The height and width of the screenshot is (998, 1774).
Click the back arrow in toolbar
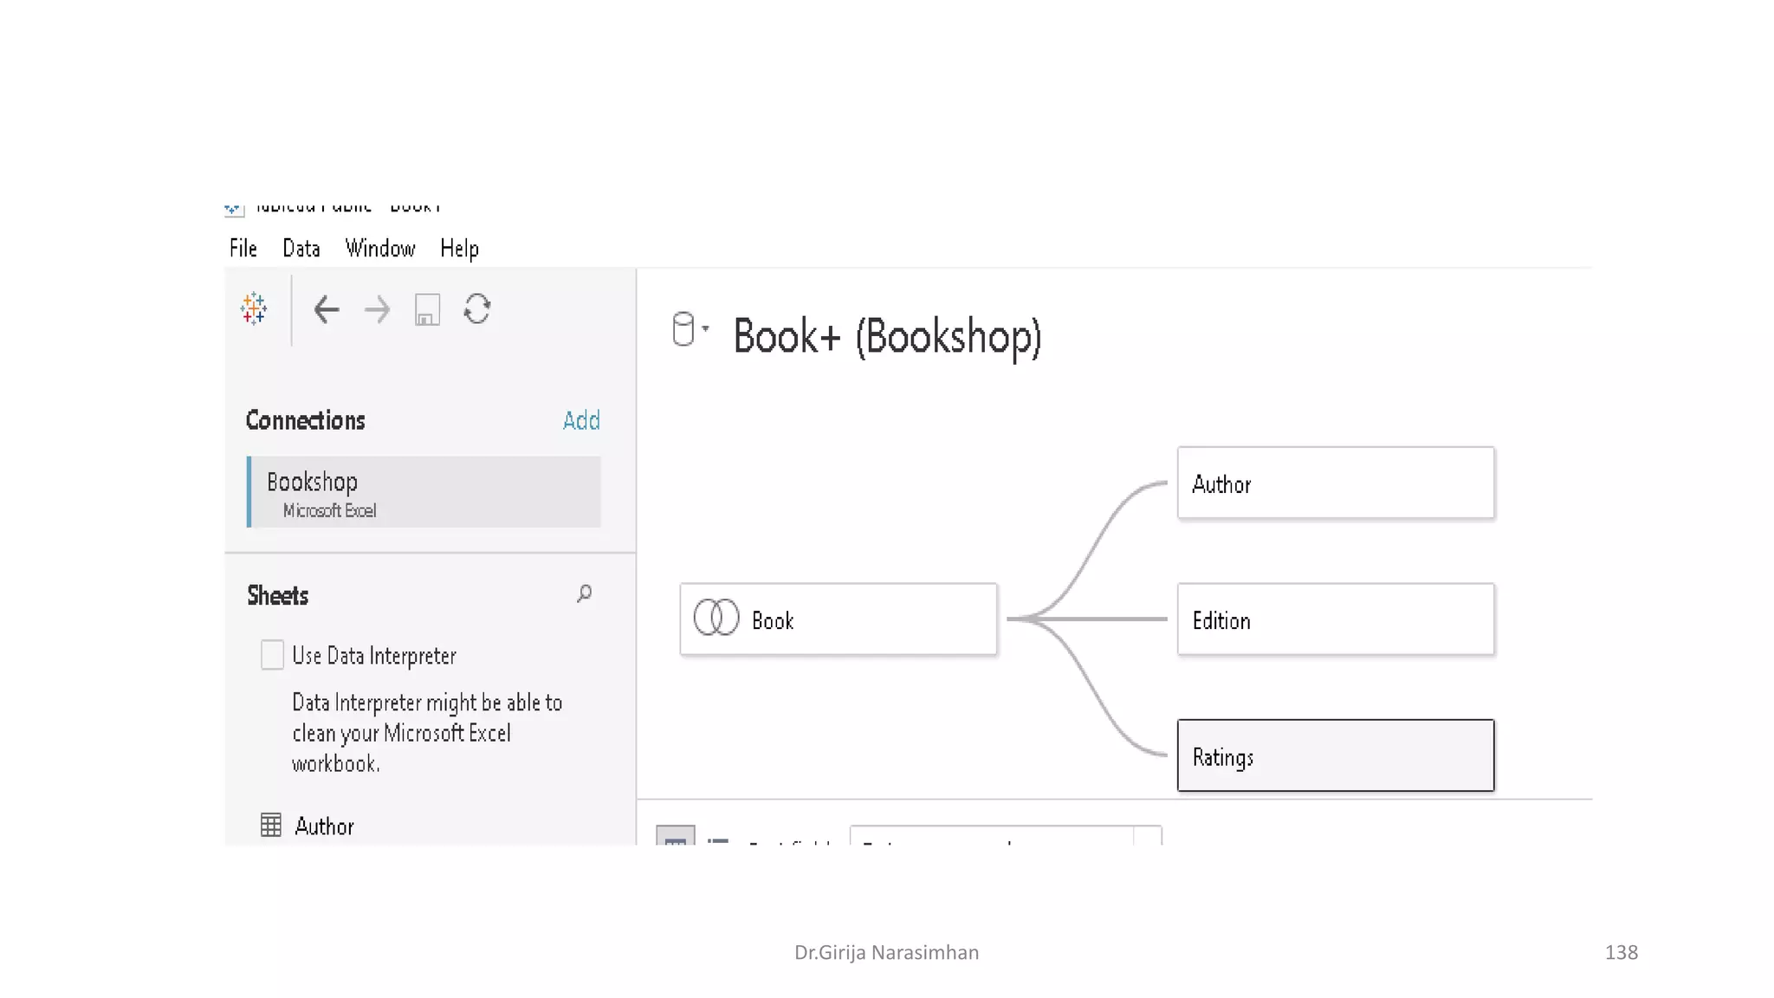327,309
